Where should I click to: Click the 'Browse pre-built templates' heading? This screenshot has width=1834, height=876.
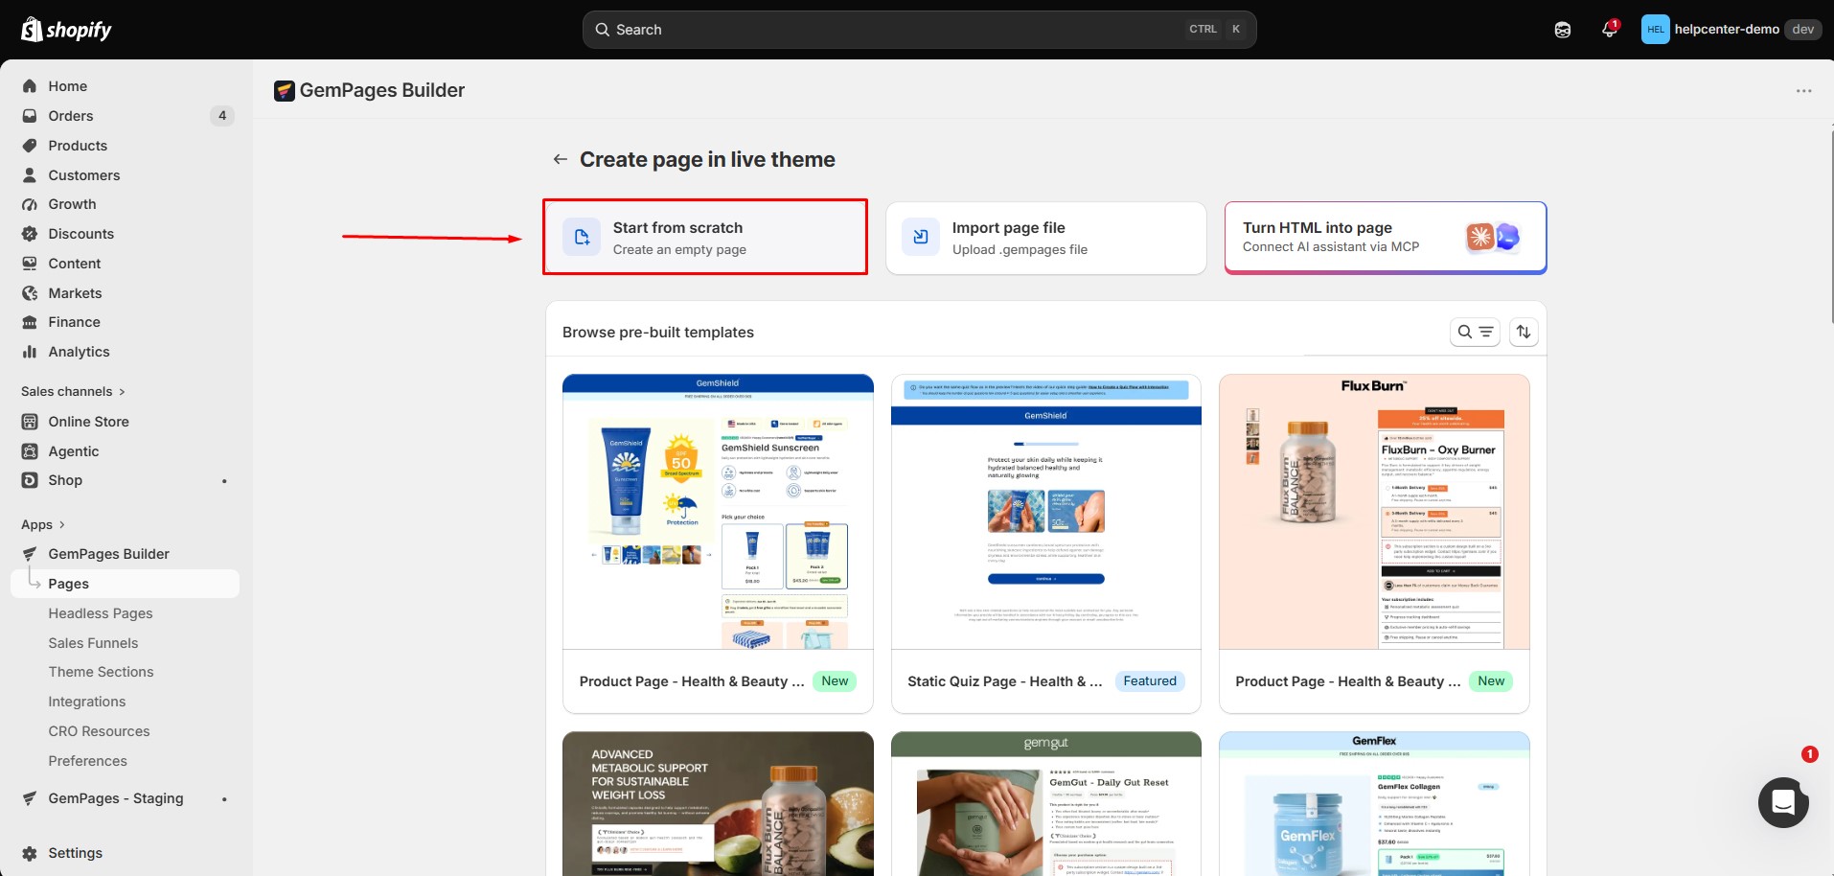click(x=657, y=333)
